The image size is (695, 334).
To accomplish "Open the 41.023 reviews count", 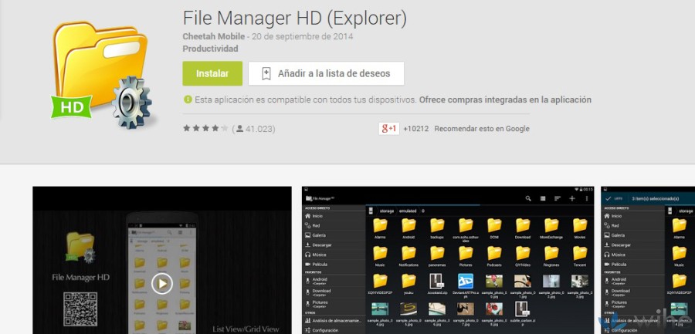I will [x=256, y=129].
